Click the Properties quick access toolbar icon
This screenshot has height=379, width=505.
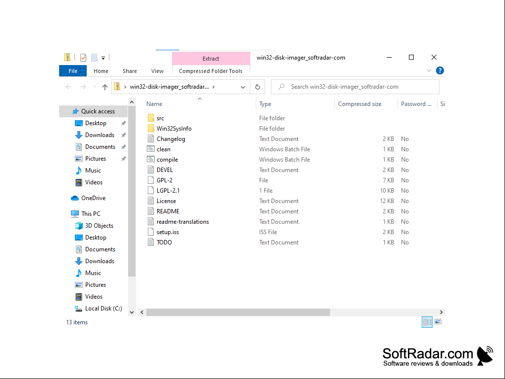83,58
